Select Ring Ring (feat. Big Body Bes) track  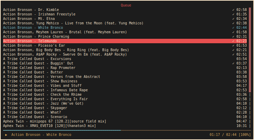pyautogui.click(x=66, y=50)
